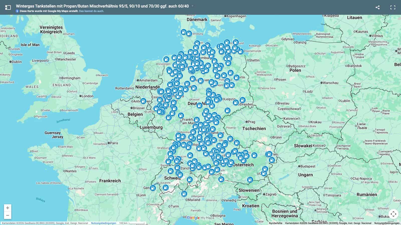The width and height of the screenshot is (401, 225).
Task: Select the upper fuel marker near Graz
Action: click(x=265, y=169)
